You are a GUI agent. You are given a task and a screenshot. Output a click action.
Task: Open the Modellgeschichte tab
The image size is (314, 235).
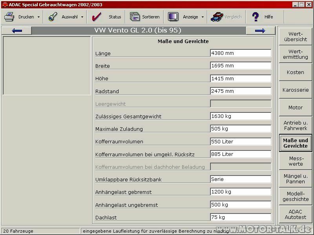(296, 197)
